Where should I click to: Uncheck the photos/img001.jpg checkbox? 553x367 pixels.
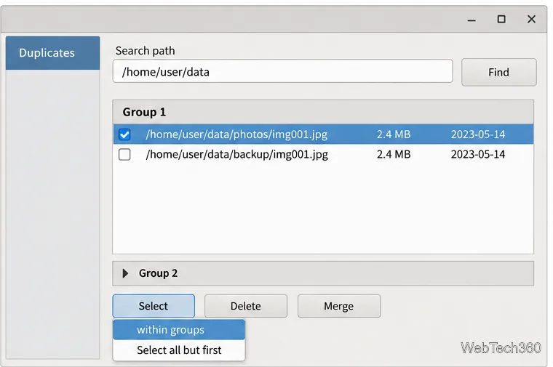[x=124, y=134]
